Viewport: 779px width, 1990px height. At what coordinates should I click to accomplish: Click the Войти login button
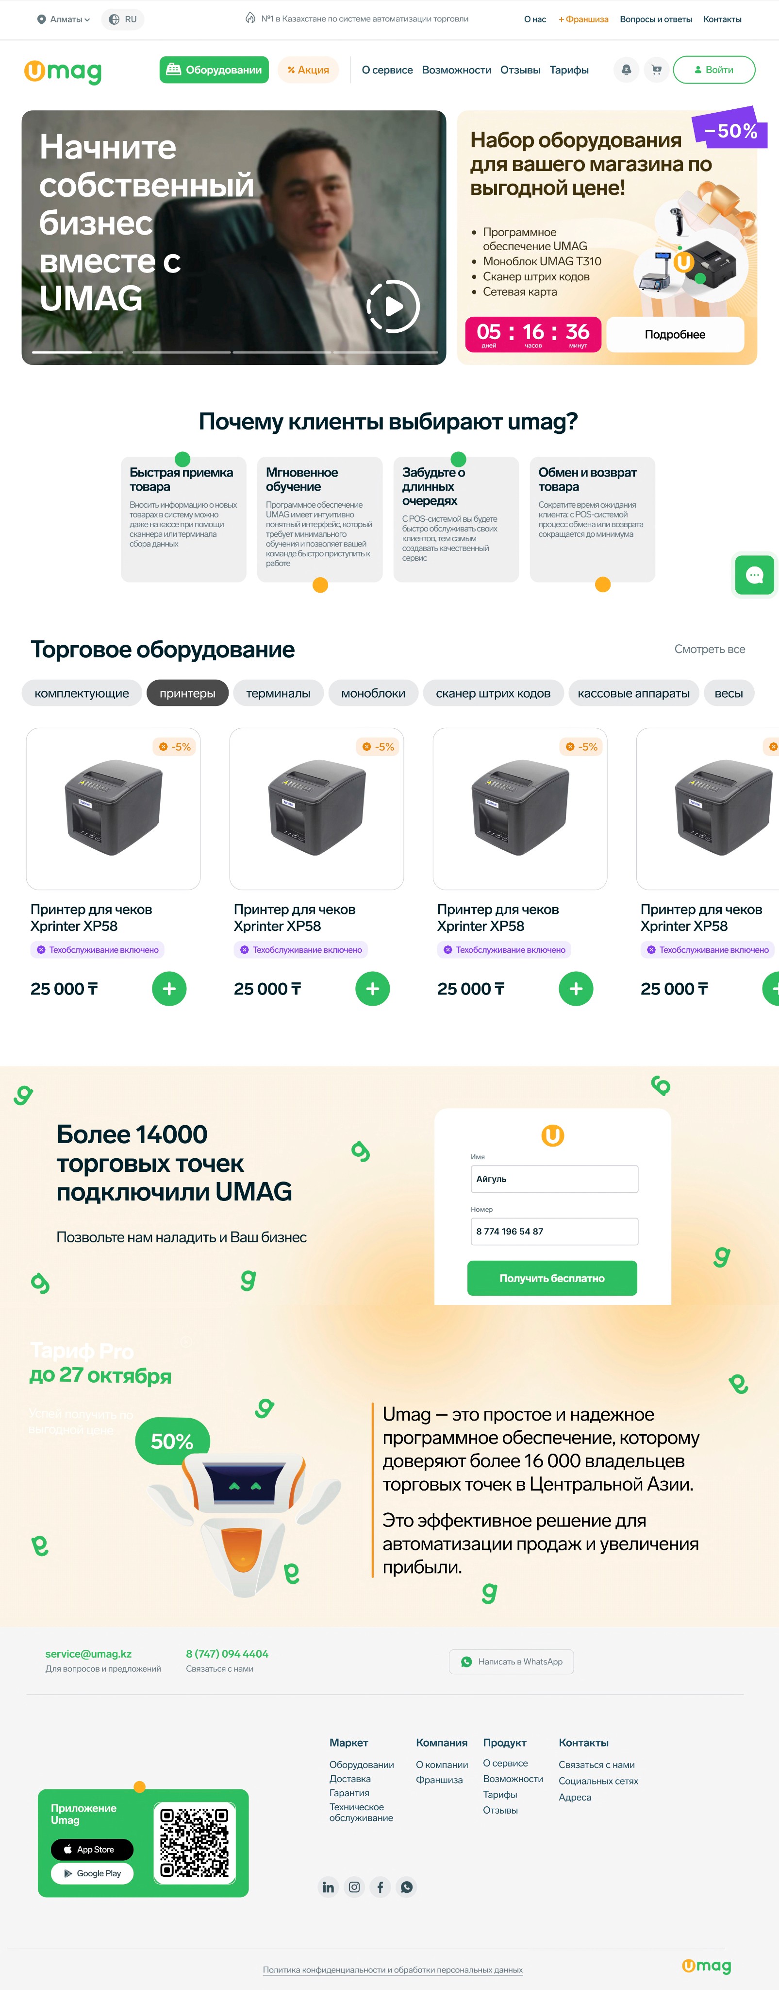[714, 69]
